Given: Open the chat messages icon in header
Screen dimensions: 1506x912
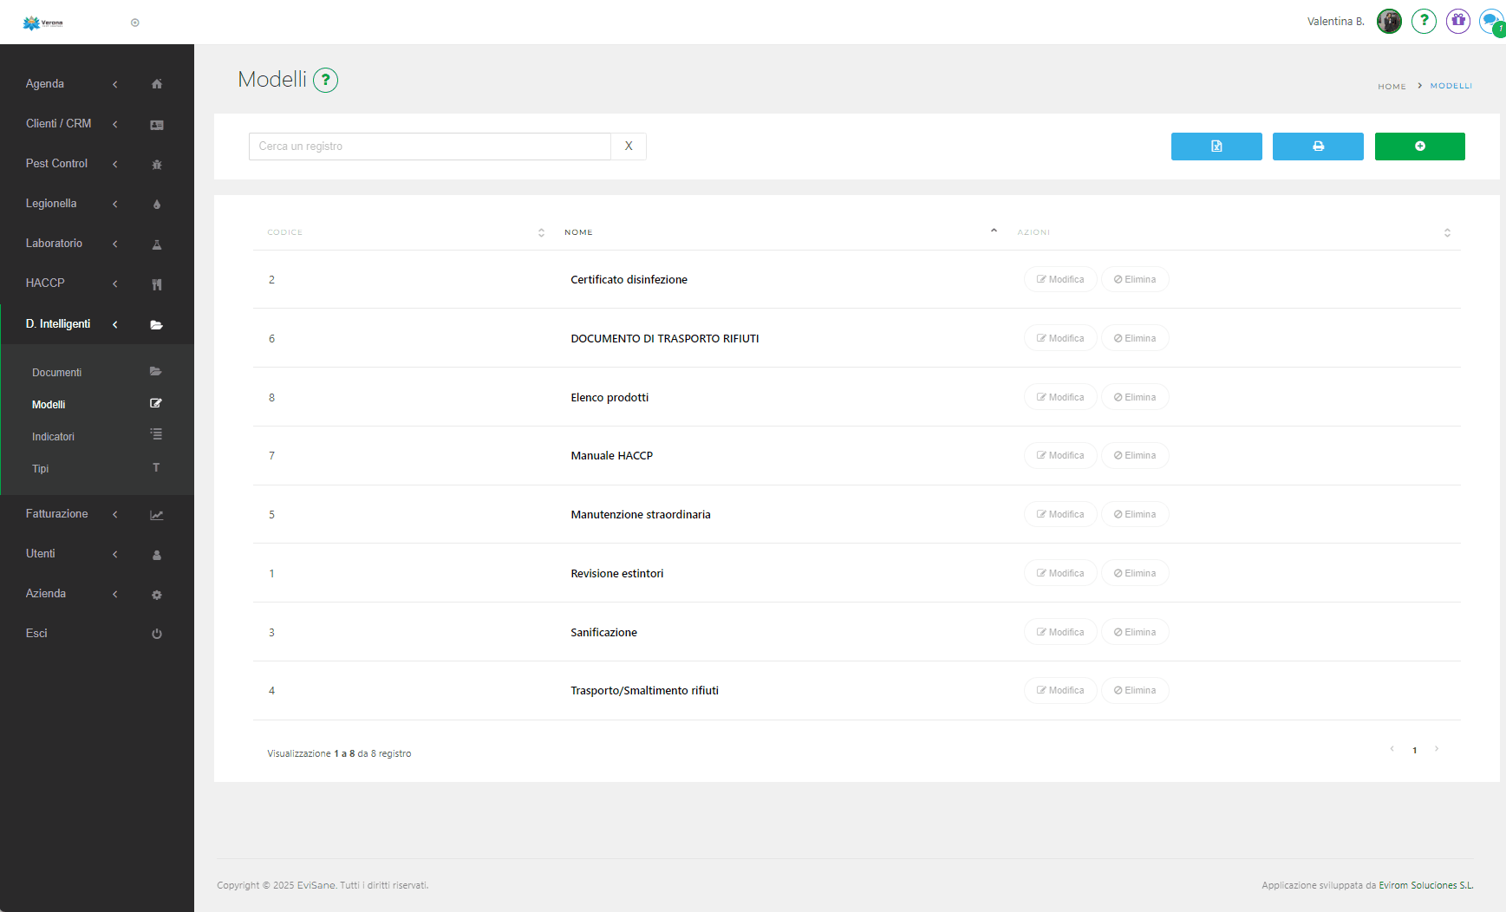Looking at the screenshot, I should [x=1491, y=21].
